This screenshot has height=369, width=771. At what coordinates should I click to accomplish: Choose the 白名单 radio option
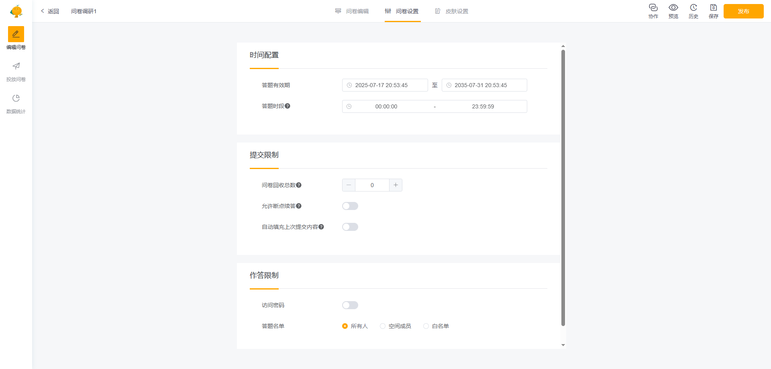point(426,326)
